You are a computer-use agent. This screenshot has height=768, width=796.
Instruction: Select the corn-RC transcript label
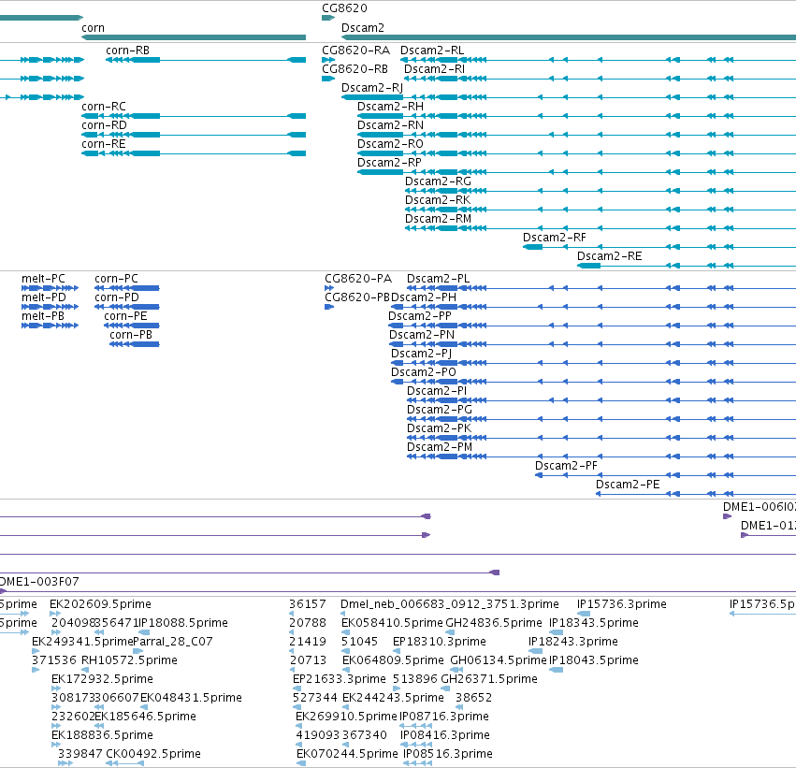click(104, 107)
